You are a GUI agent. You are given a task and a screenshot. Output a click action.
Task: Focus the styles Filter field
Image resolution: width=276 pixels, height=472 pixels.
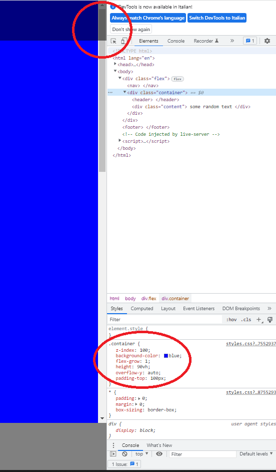click(164, 320)
